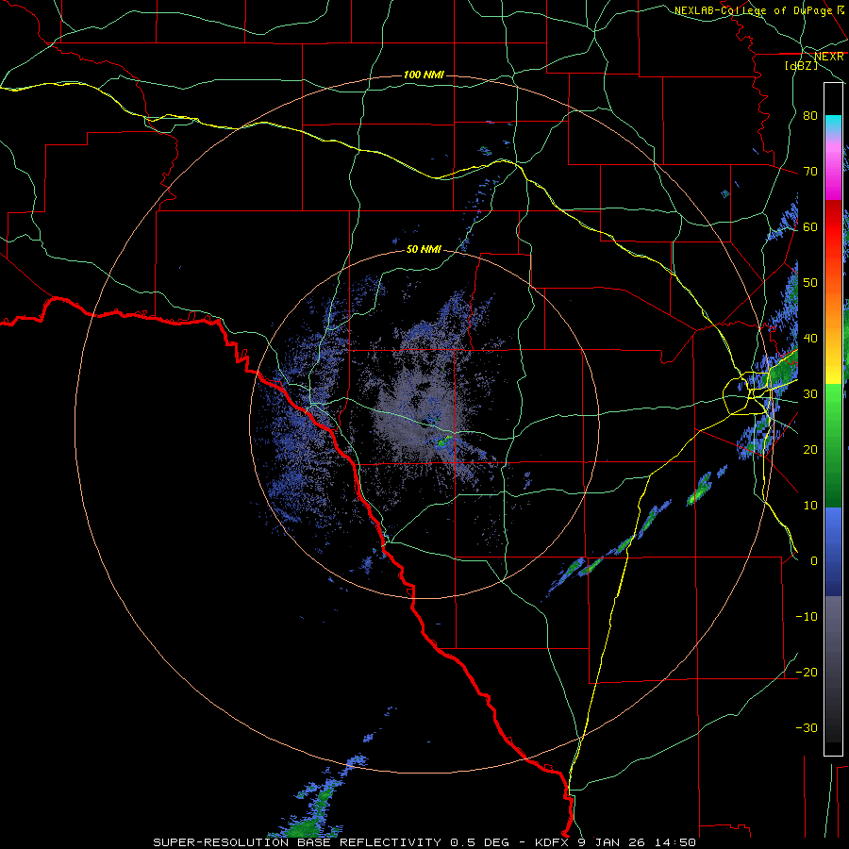
Task: Click the "SUPER-RESOLUTION BASE REFLECTIVITY" caption text
Action: click(297, 842)
